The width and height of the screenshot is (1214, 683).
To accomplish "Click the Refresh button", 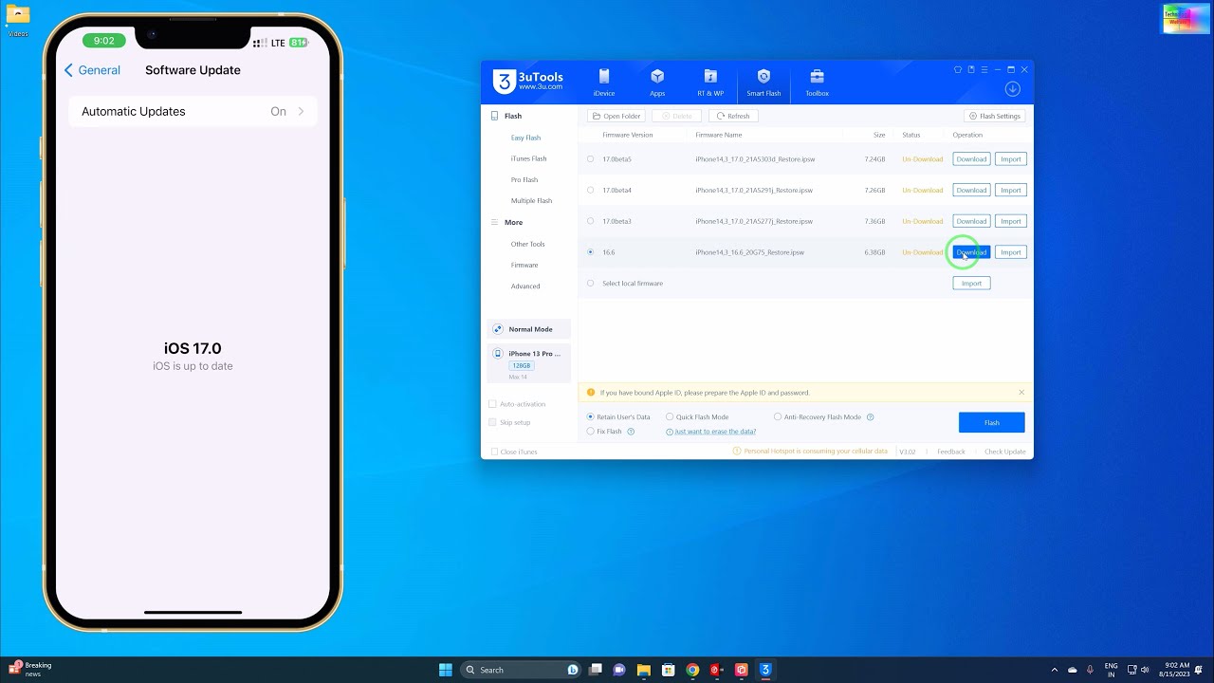I will (733, 116).
